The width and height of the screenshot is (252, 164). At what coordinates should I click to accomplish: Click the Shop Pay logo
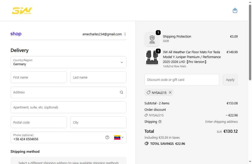point(16,34)
